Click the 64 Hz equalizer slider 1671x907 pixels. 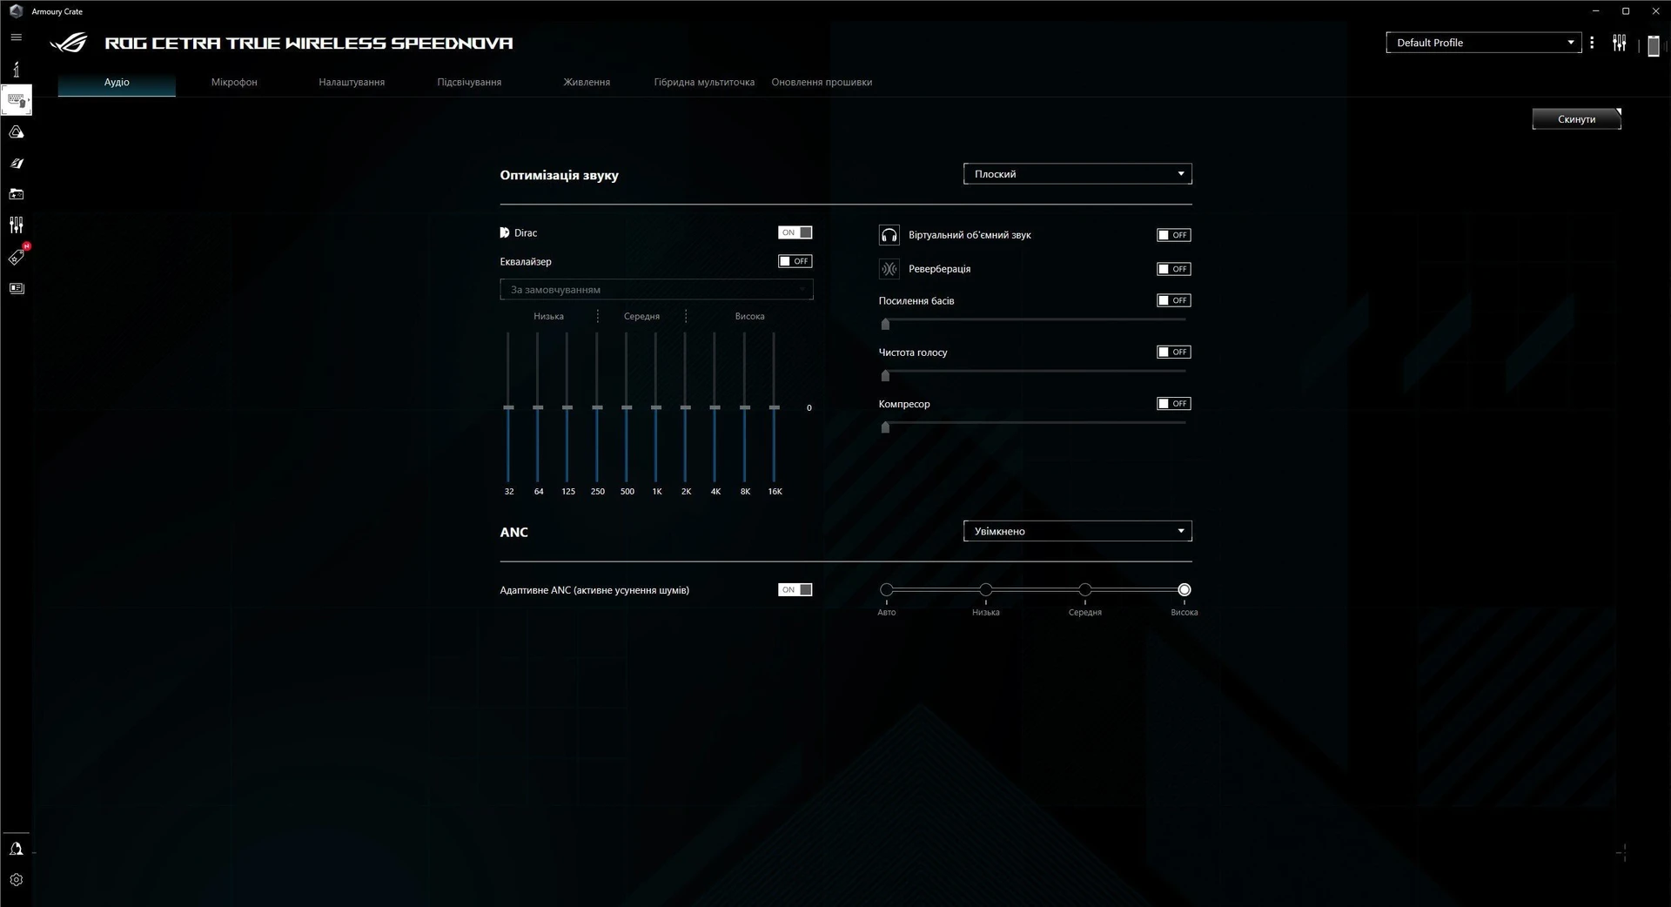[x=538, y=407]
